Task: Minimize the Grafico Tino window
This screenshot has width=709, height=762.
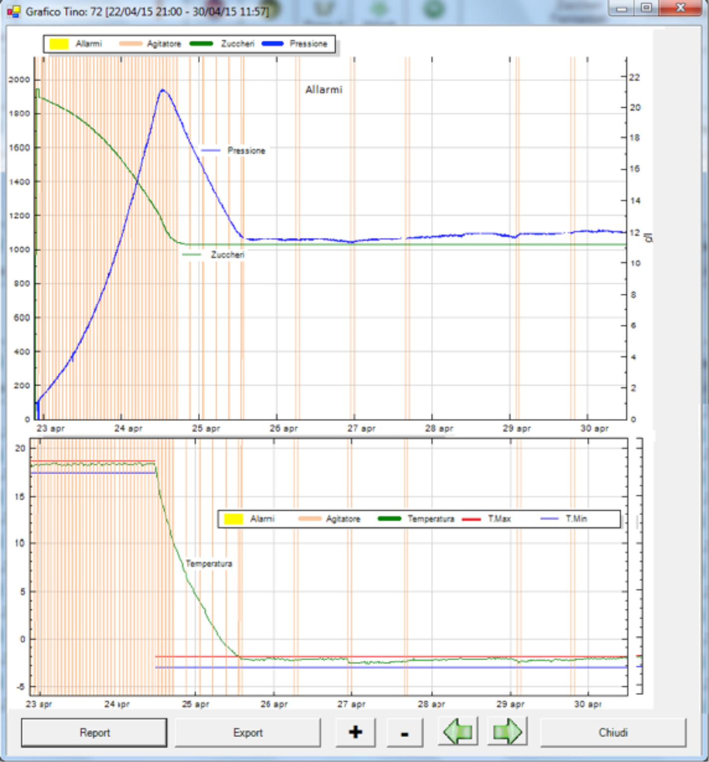Action: pyautogui.click(x=621, y=8)
